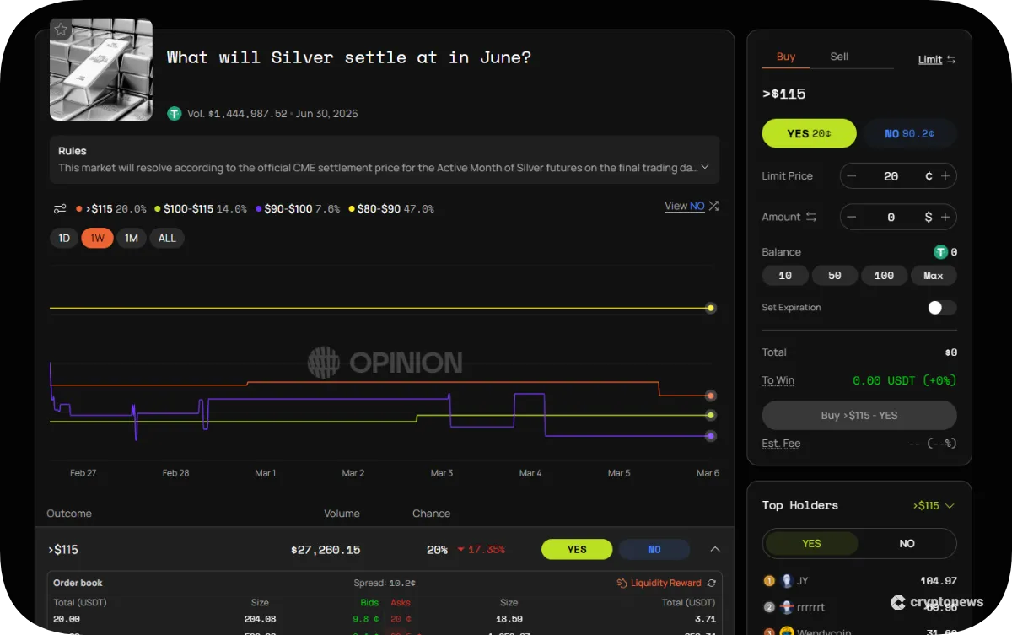Click YES button in >$115 outcome row

click(x=577, y=549)
